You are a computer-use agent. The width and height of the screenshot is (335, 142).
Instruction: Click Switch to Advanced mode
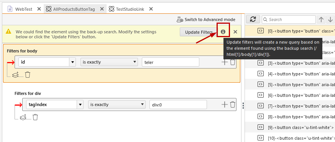click(x=206, y=20)
